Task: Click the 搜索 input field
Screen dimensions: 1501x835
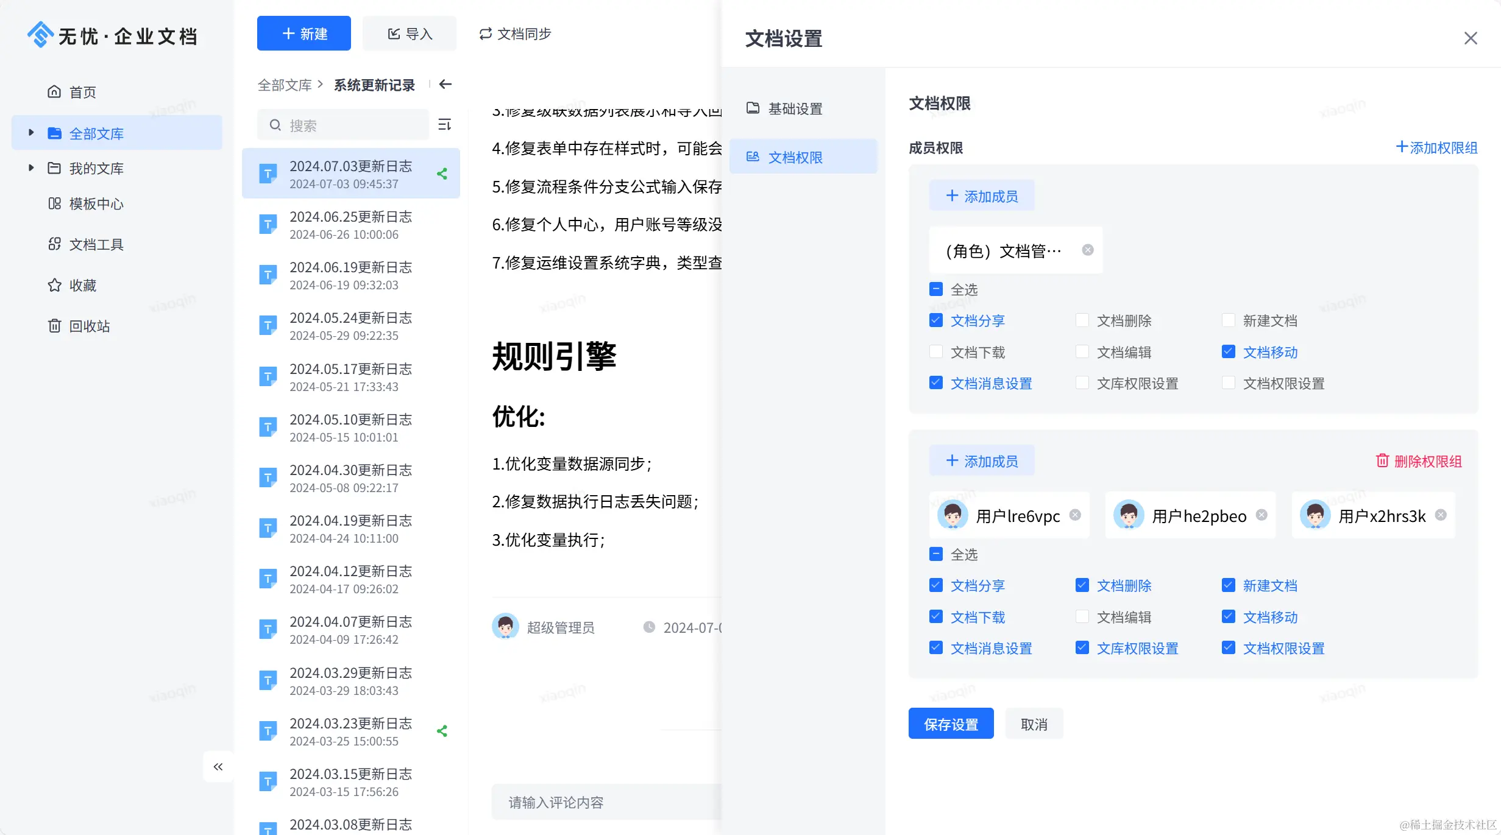Action: [350, 125]
